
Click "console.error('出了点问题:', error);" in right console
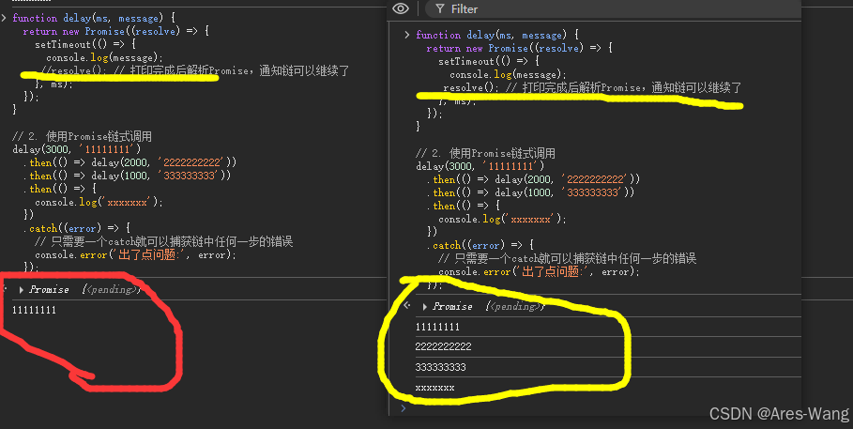[x=540, y=271]
